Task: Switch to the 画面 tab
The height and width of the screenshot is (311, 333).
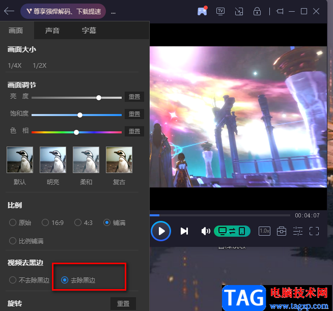Action: coord(16,31)
